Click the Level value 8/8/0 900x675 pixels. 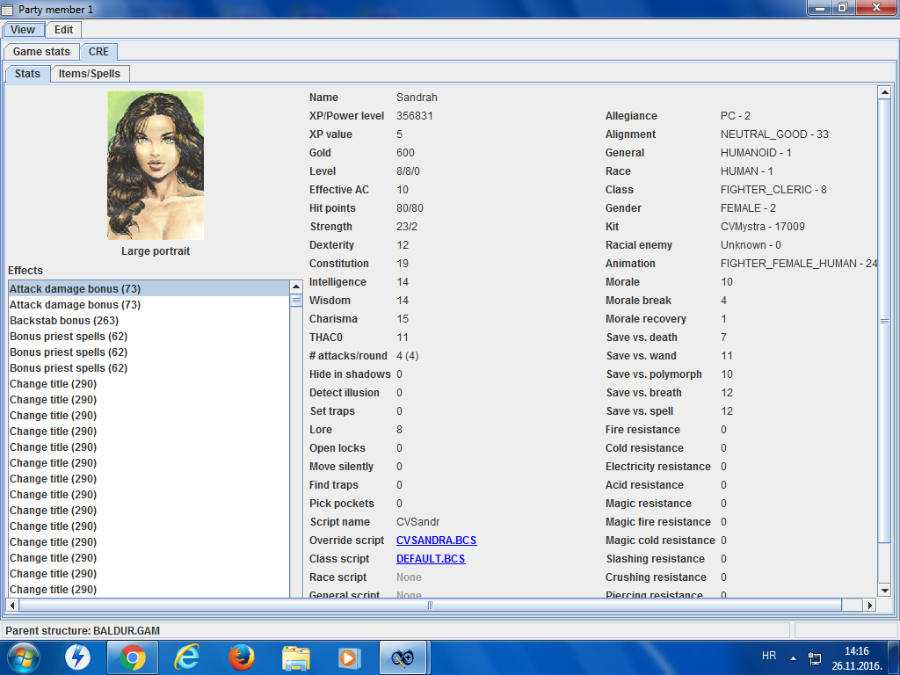pos(408,171)
